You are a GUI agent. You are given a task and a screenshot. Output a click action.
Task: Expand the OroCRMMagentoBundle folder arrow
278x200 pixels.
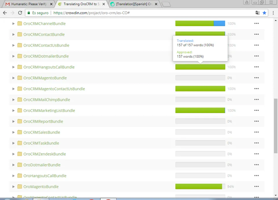point(13,78)
